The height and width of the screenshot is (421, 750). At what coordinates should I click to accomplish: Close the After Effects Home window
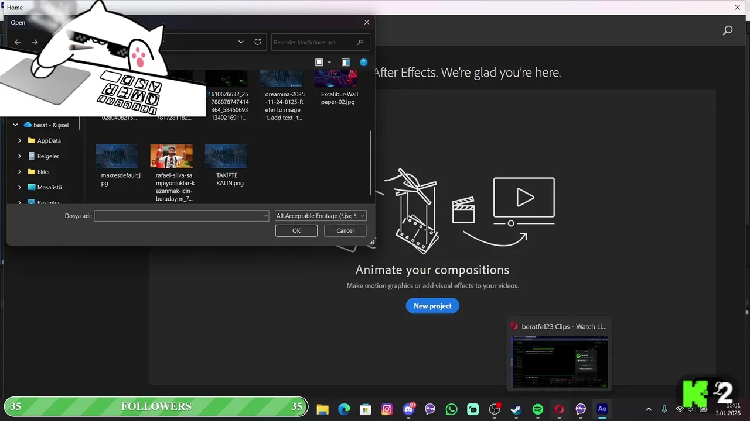pos(737,8)
